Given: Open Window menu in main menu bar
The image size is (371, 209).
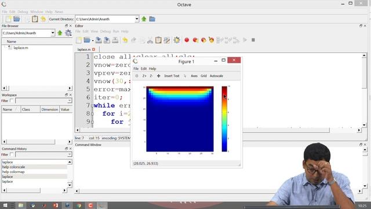Looking at the screenshot, I should click(x=37, y=12).
